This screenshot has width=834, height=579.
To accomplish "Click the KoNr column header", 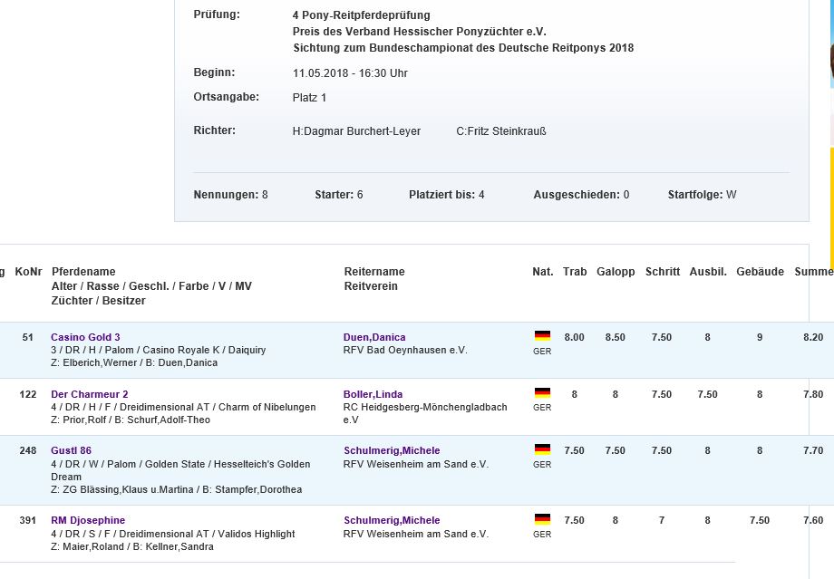I will [x=28, y=272].
